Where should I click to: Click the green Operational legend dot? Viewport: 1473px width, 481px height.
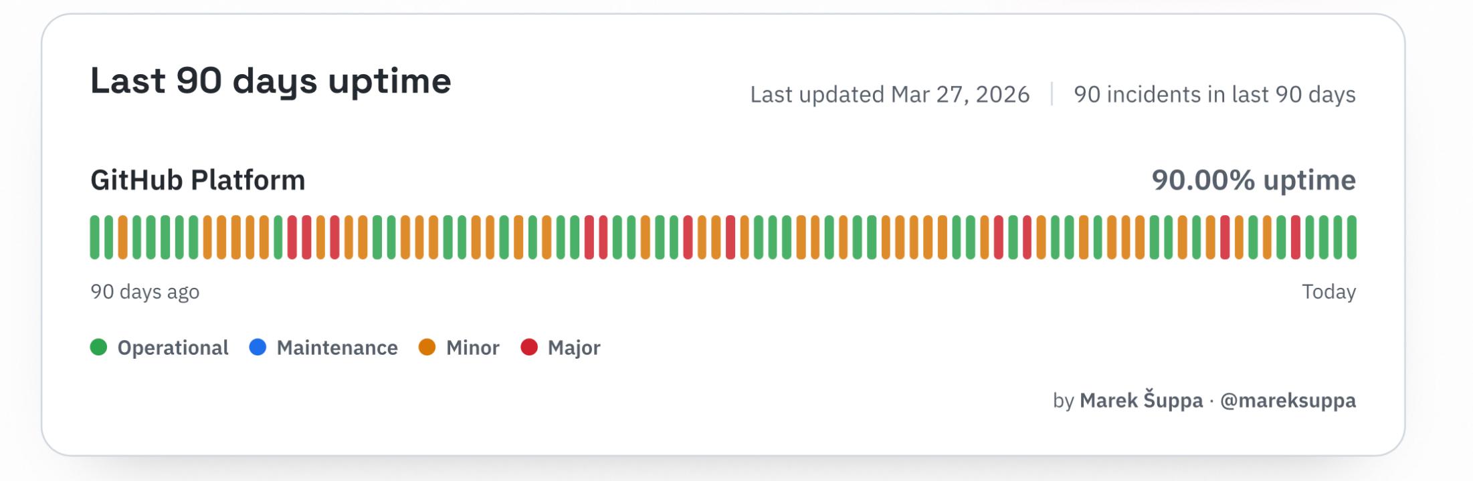coord(98,347)
